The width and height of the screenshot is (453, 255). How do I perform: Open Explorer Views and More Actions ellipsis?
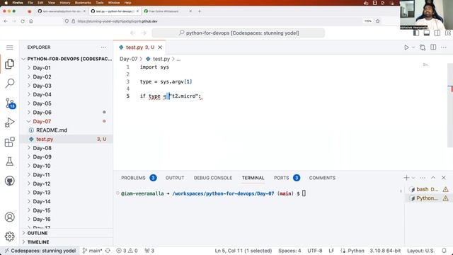click(x=104, y=47)
